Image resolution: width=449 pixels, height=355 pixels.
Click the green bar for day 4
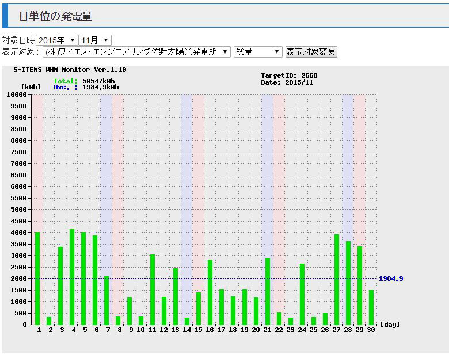(72, 277)
